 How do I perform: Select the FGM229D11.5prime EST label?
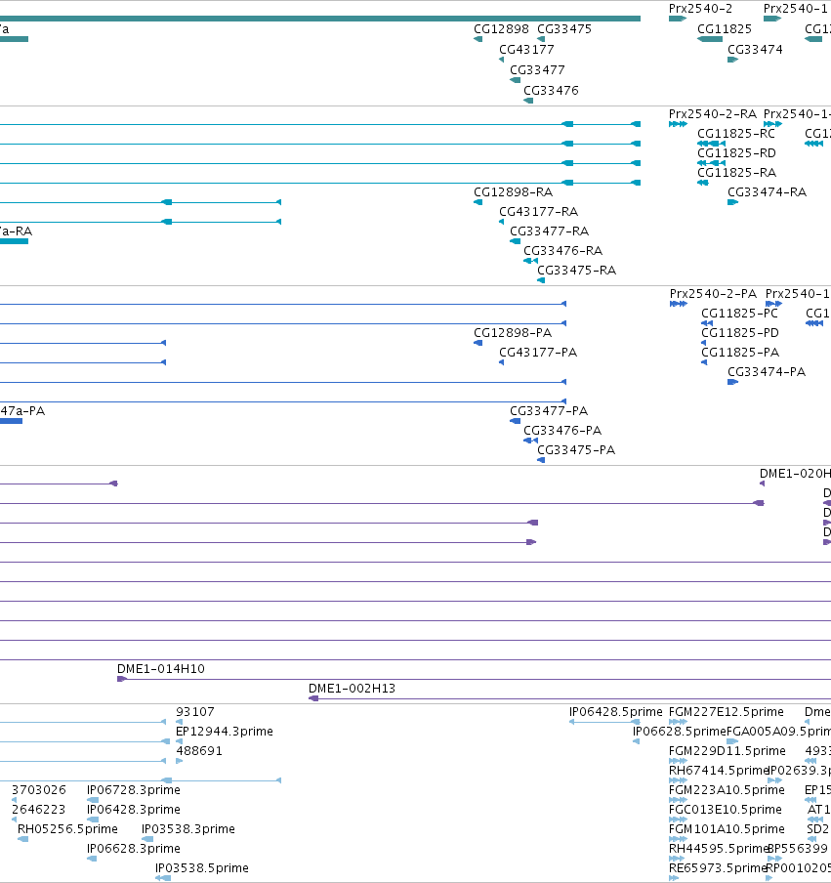tap(727, 751)
